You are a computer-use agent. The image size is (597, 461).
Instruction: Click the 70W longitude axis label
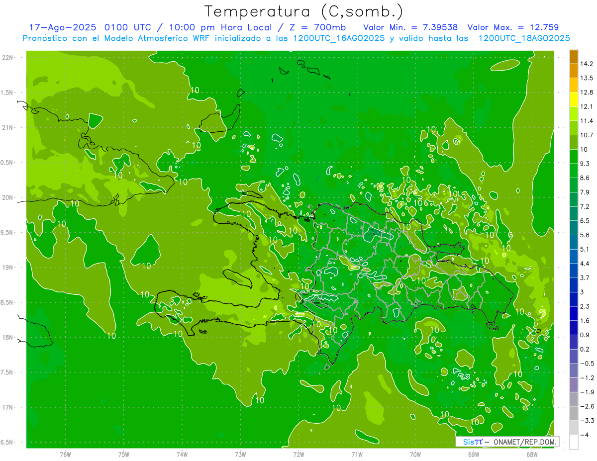coord(415,454)
